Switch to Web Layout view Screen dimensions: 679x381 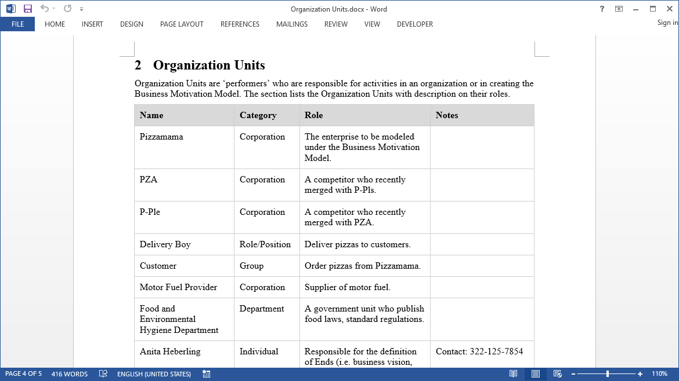point(557,373)
